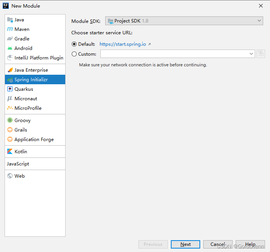This screenshot has height=252, width=270.
Task: Click the Gradle elephant icon
Action: pyautogui.click(x=10, y=39)
